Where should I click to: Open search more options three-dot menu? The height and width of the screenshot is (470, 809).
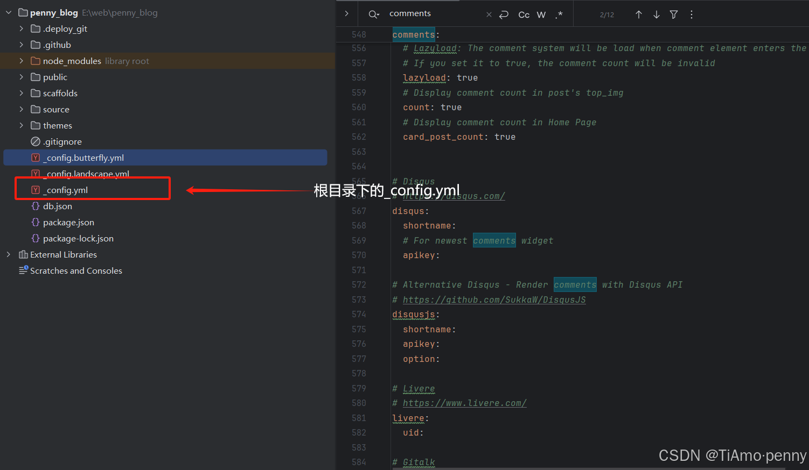pyautogui.click(x=692, y=15)
